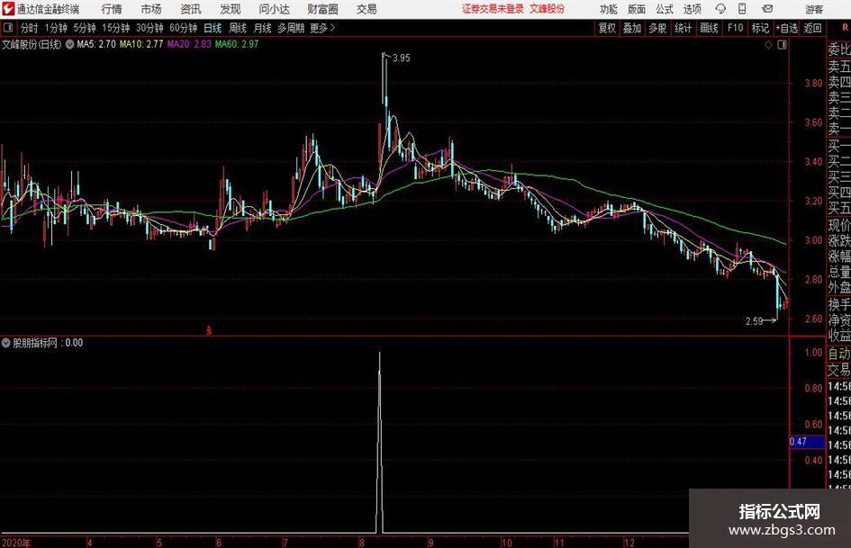Click the 3.95 peak price label

401,58
